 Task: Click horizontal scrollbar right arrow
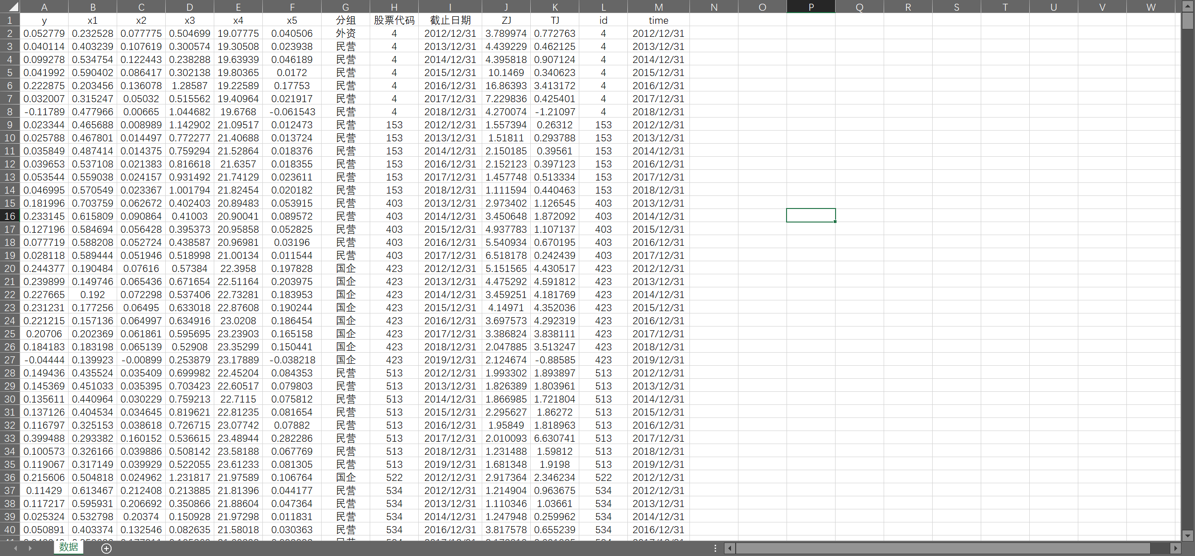pos(1175,549)
